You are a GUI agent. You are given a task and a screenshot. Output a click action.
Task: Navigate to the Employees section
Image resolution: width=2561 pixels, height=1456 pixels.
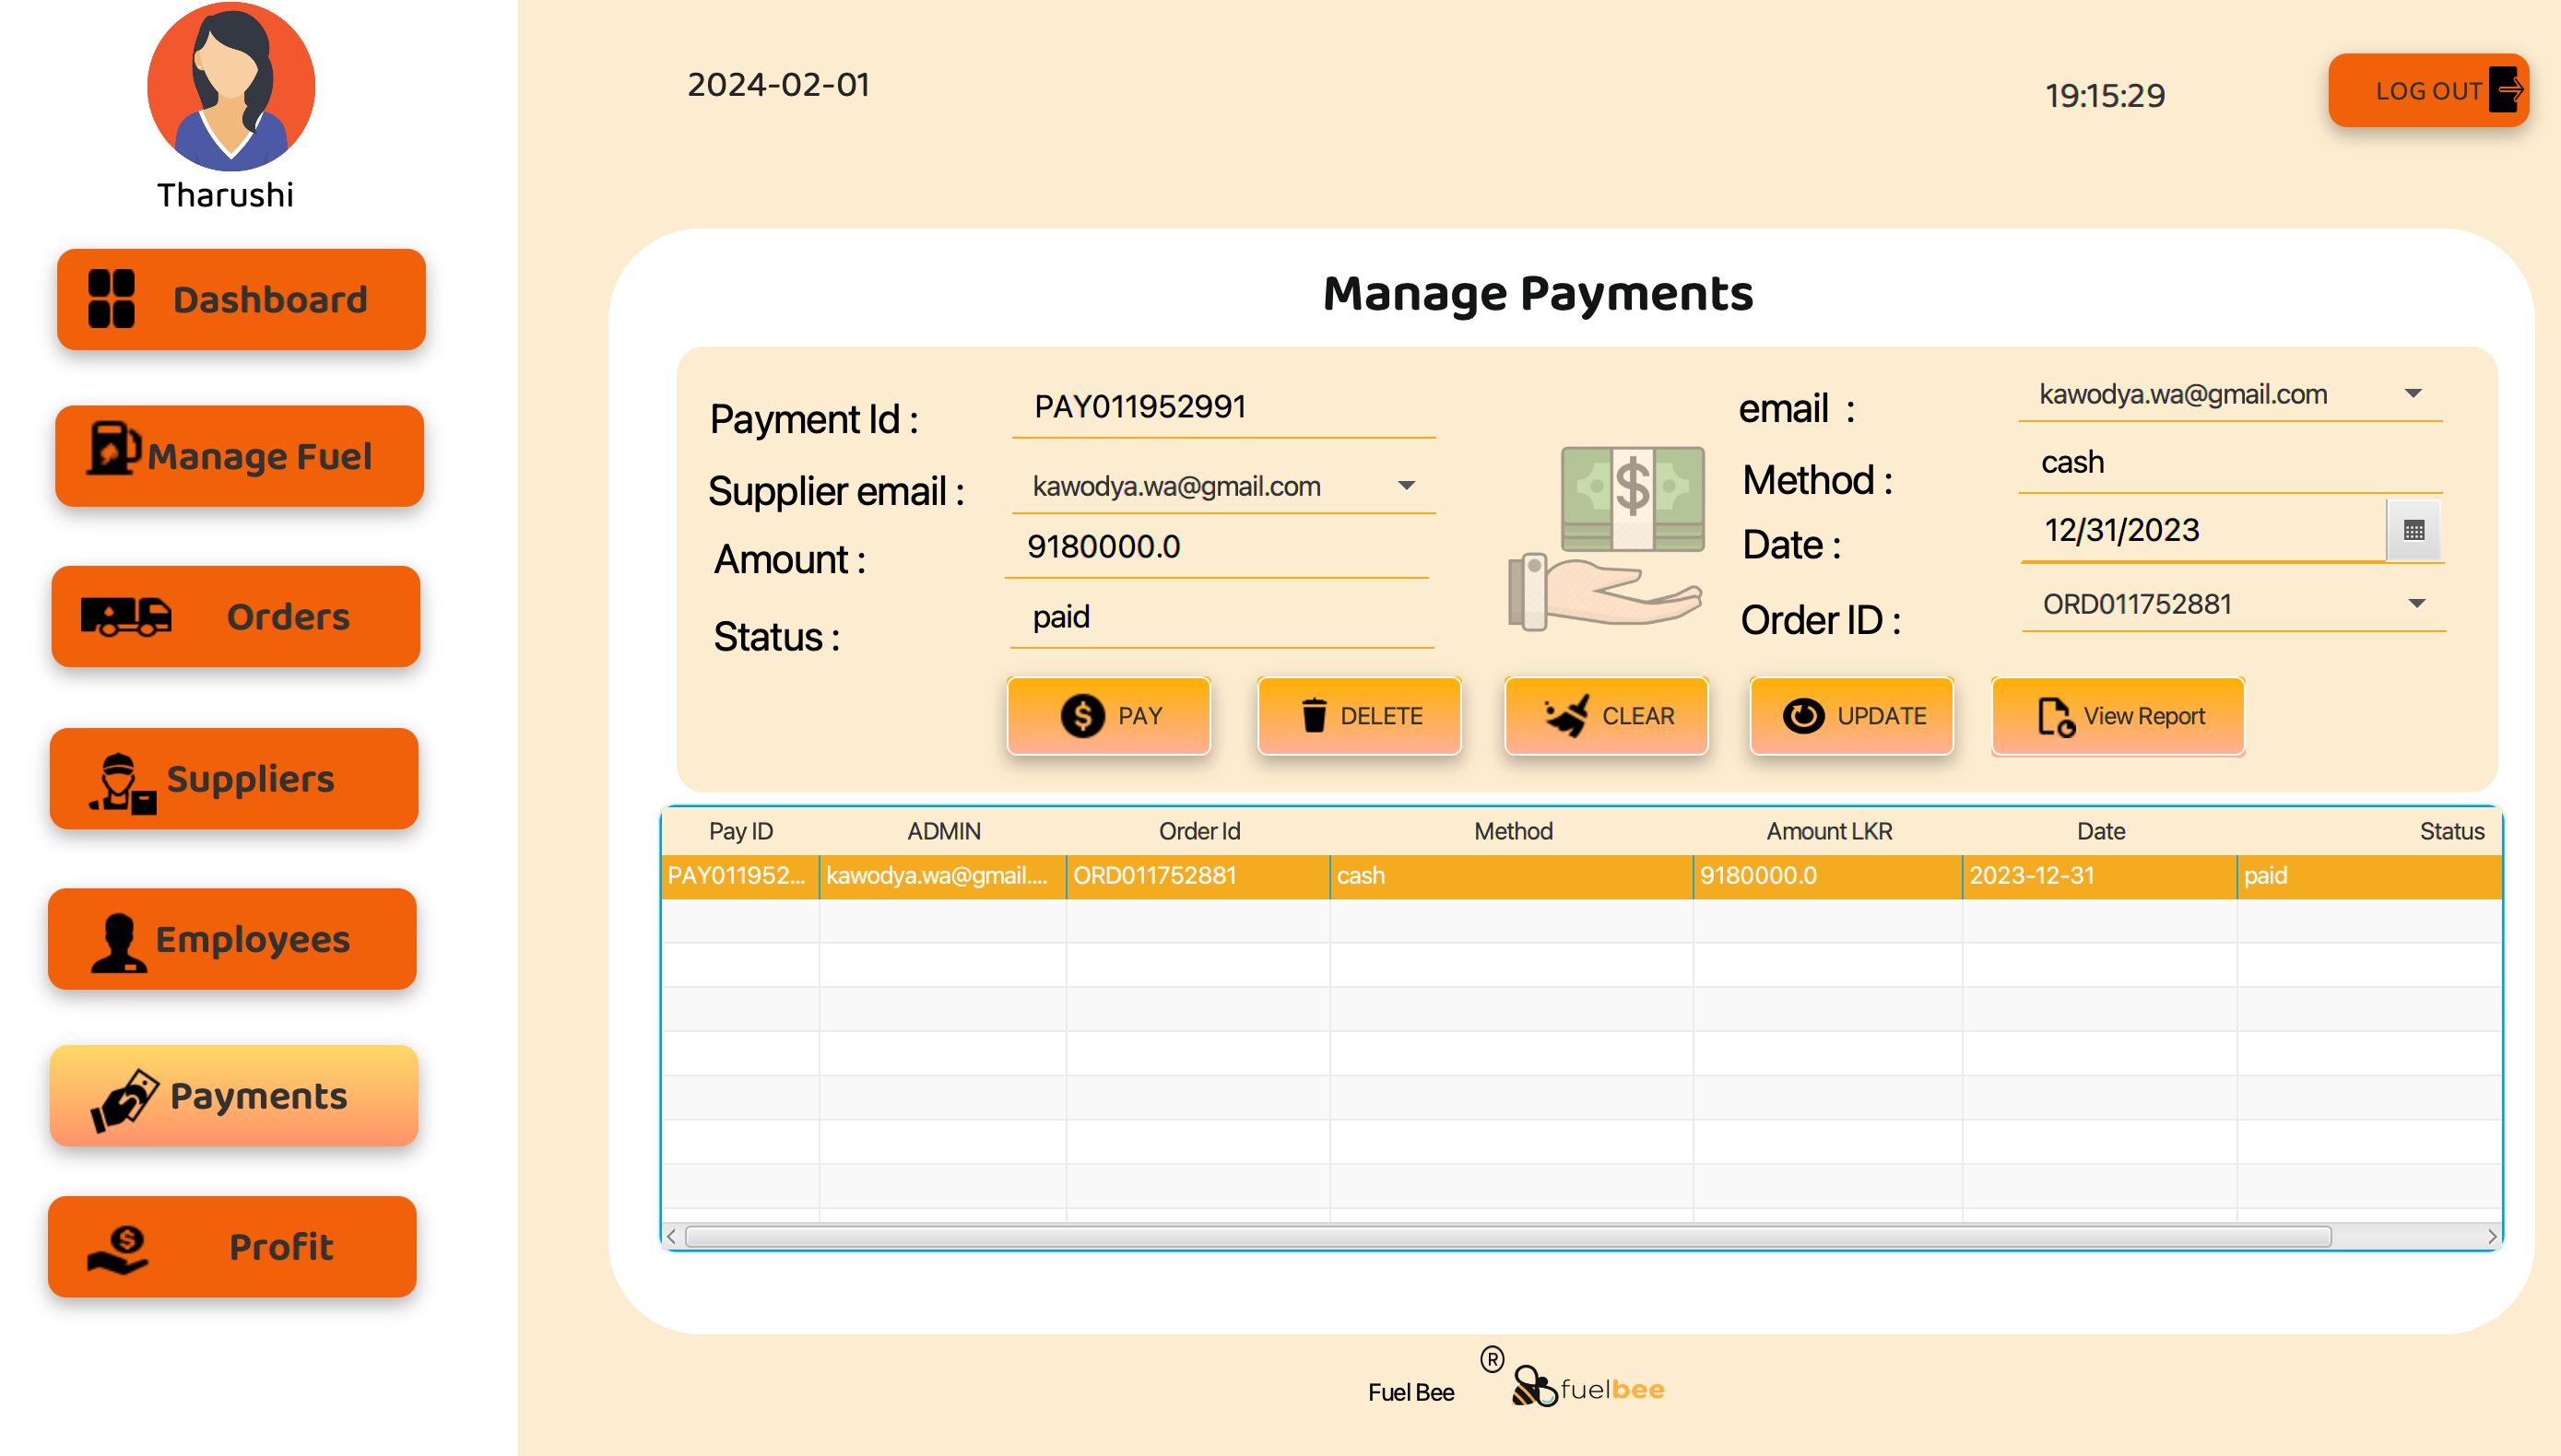click(232, 939)
